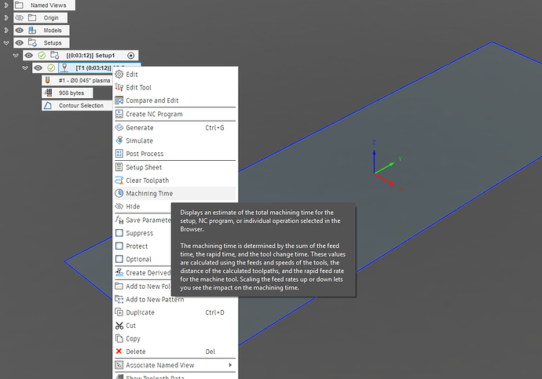Image resolution: width=542 pixels, height=379 pixels.
Task: Select Machining Time menu entry
Action: pyautogui.click(x=149, y=193)
